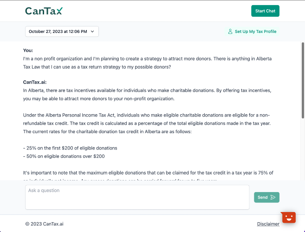This screenshot has height=232, width=305.
Task: Click the "In Alberta, there are tax incentives" paragraph
Action: [x=147, y=95]
